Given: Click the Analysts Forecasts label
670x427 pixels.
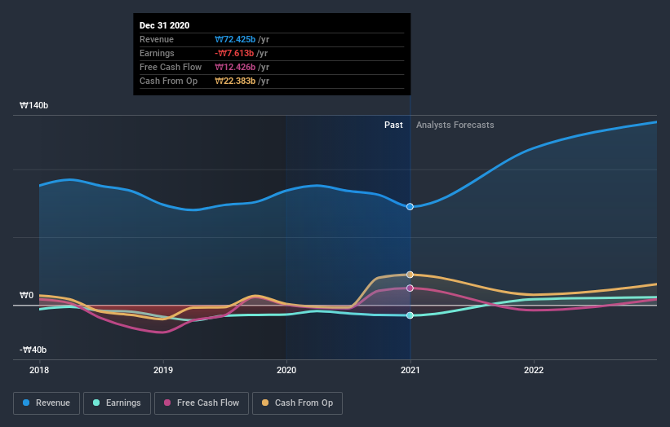Looking at the screenshot, I should click(455, 125).
